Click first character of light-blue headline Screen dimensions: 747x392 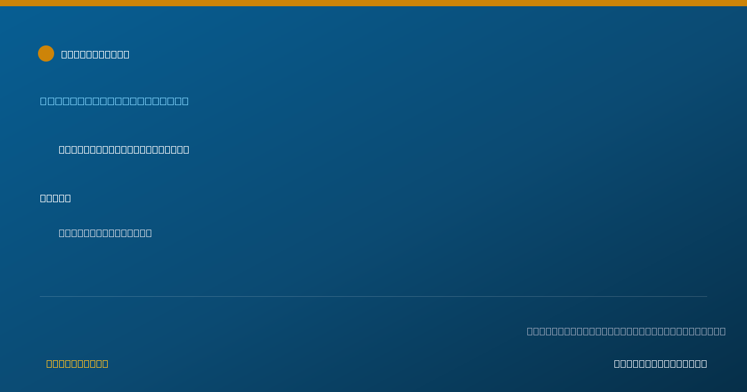pos(43,101)
